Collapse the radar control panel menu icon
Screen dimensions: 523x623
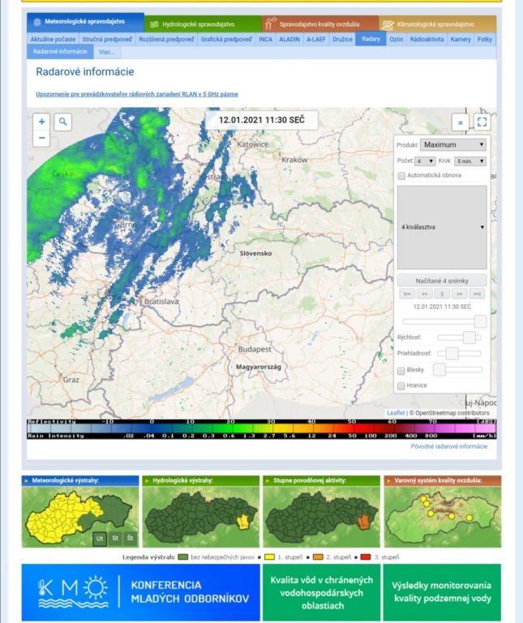(x=460, y=122)
